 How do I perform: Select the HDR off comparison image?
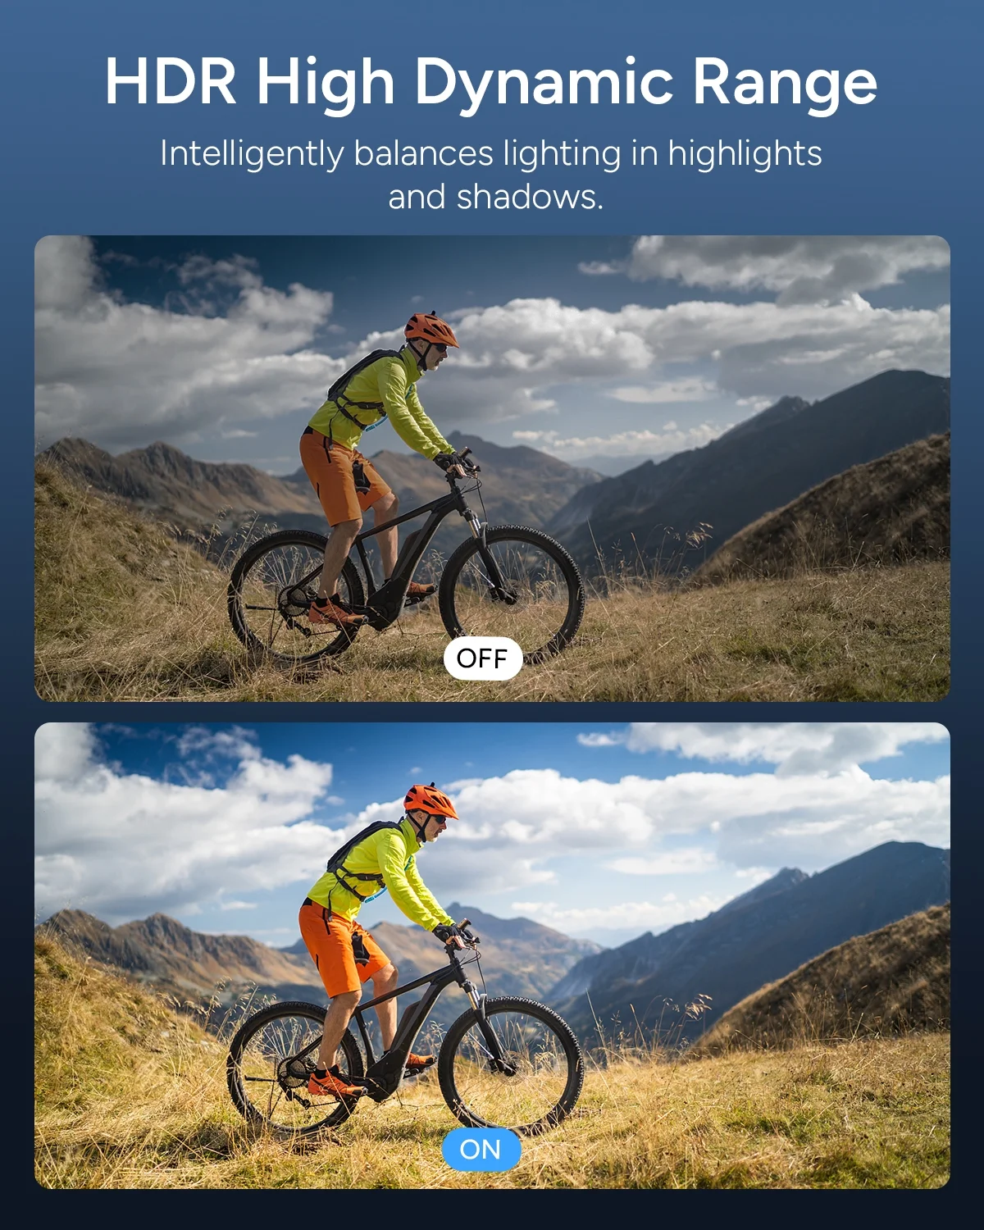click(x=492, y=468)
